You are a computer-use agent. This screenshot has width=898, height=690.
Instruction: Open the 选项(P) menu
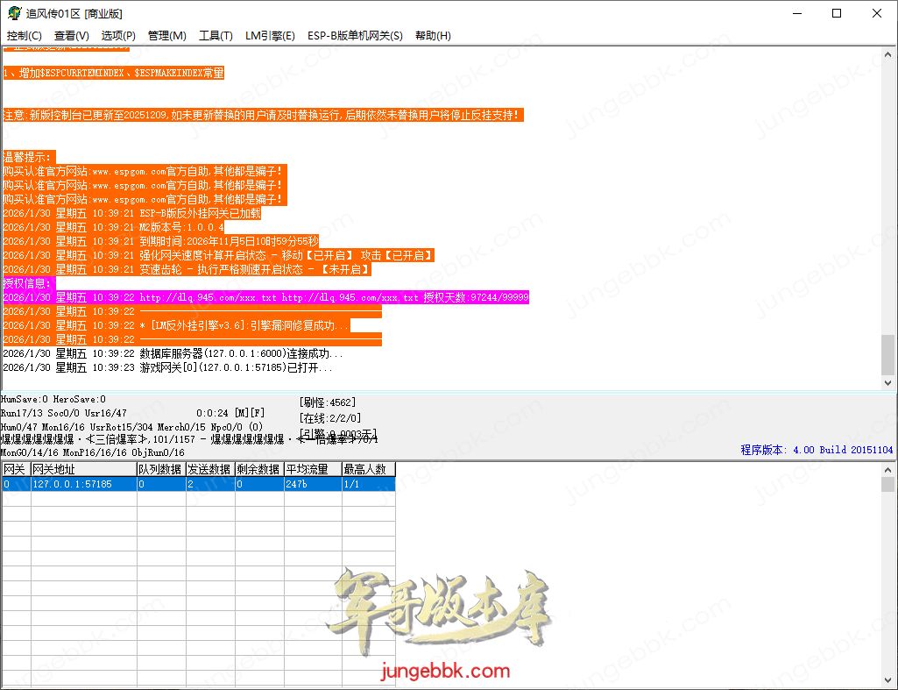click(x=118, y=36)
